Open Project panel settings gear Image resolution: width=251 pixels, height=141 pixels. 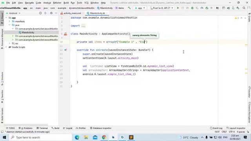pyautogui.click(x=51, y=13)
